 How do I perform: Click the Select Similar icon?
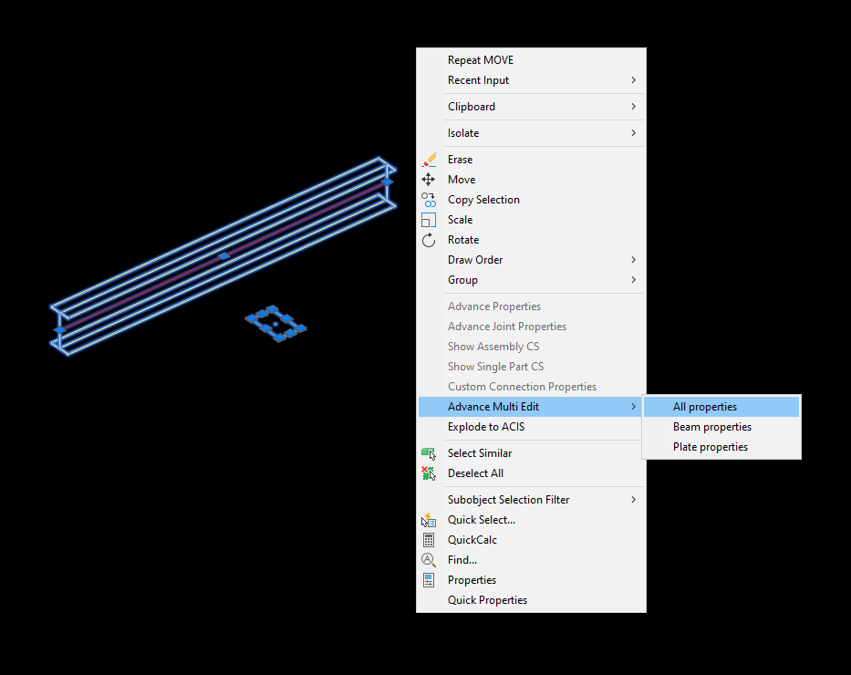pos(429,453)
